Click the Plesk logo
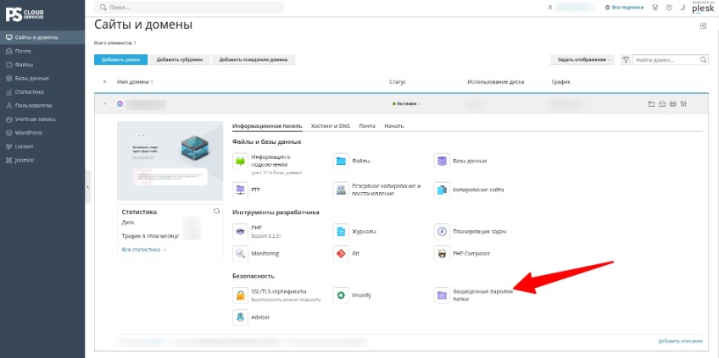The width and height of the screenshot is (719, 358). point(703,8)
